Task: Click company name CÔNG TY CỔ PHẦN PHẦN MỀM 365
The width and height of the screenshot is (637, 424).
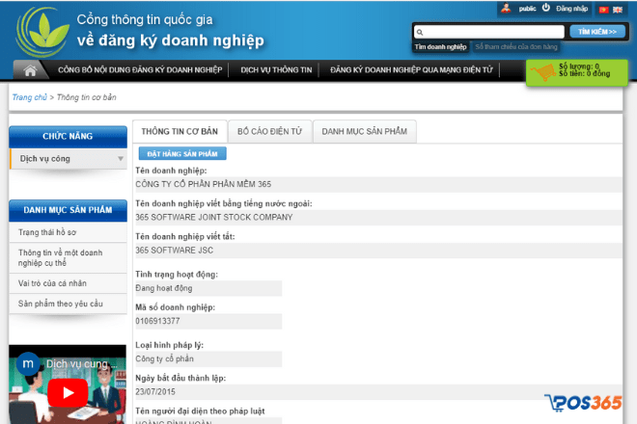Action: [203, 184]
